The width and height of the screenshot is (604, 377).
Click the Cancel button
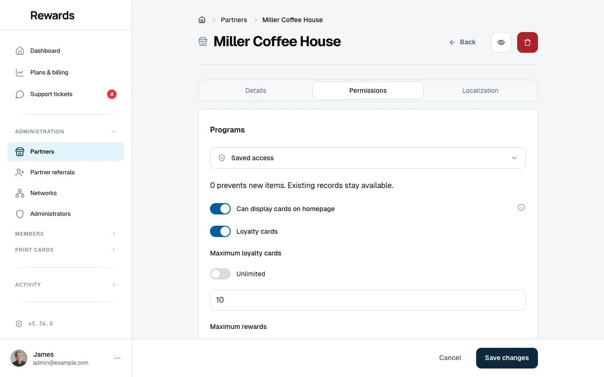pyautogui.click(x=450, y=358)
